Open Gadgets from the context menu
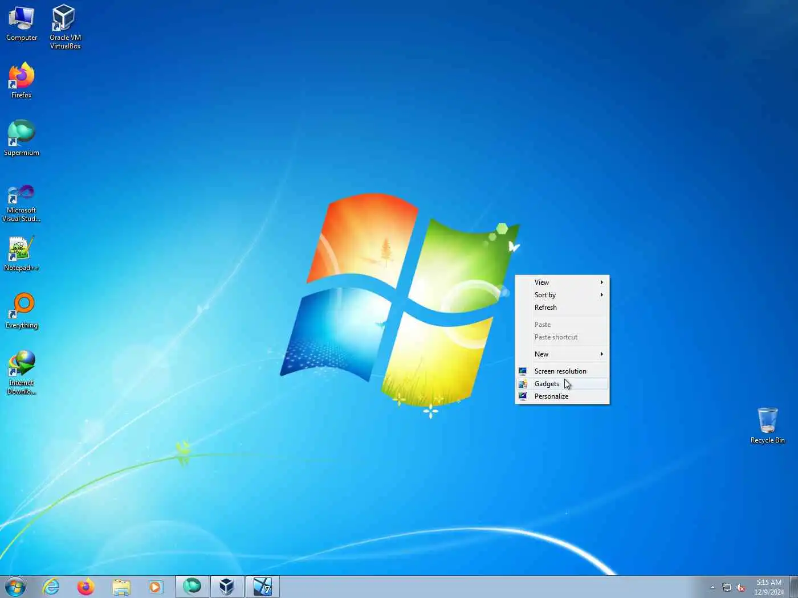Screen dimensions: 798x598 [562, 384]
